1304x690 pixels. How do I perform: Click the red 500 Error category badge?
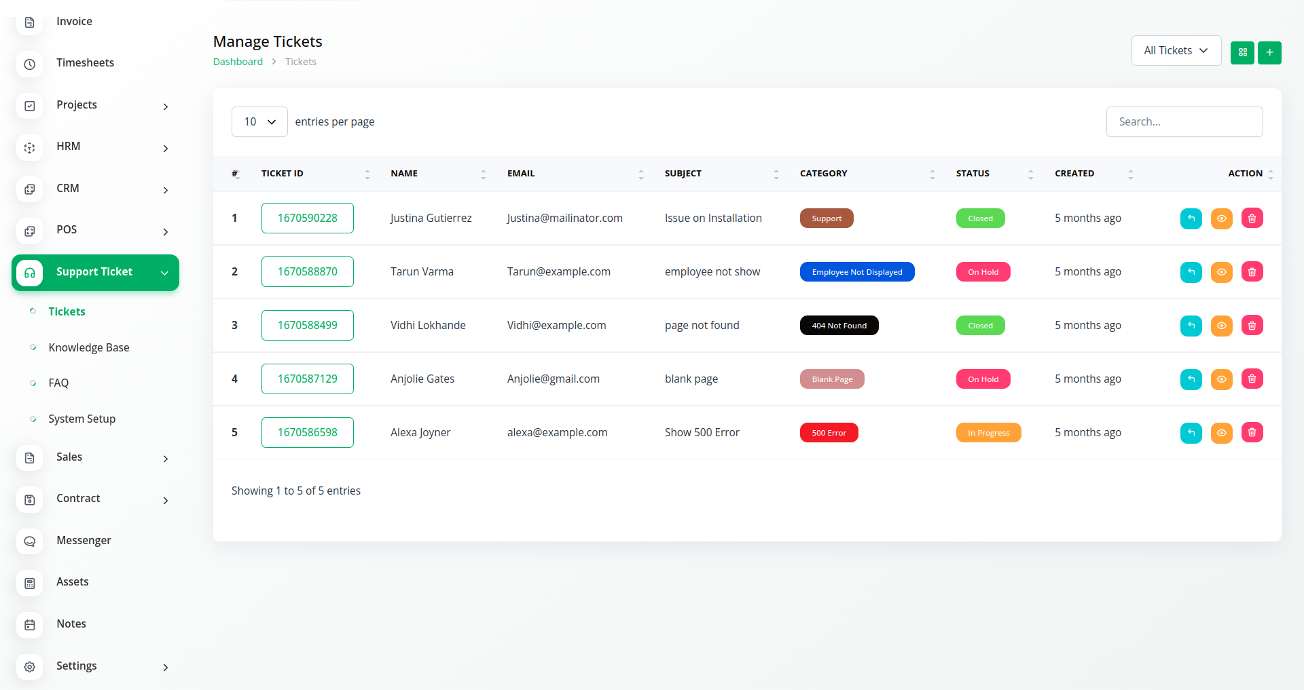[829, 433]
